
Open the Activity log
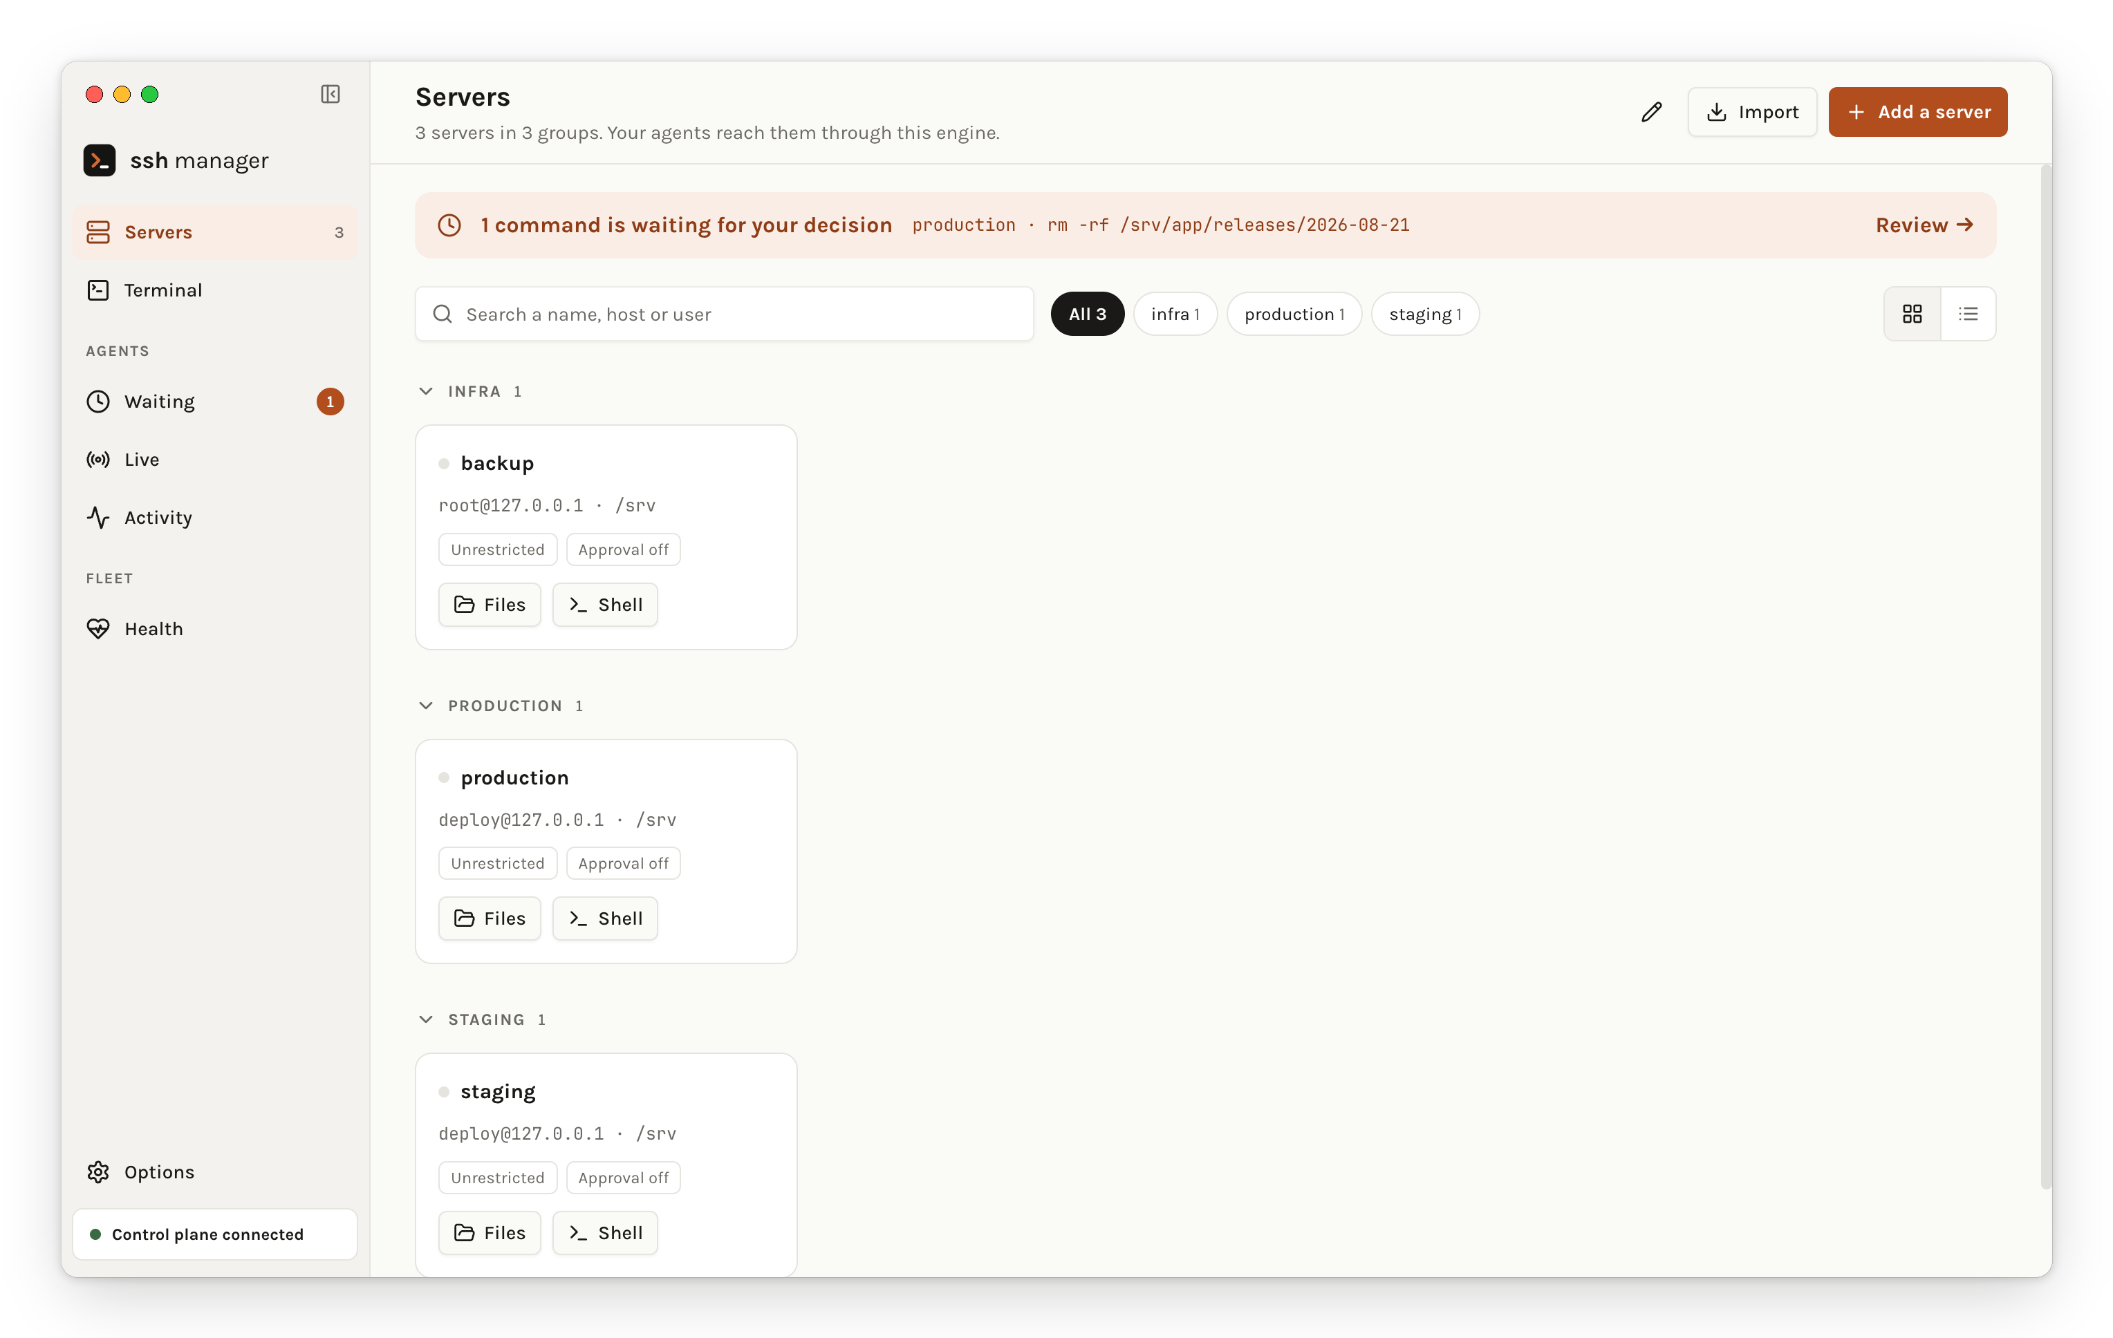[x=215, y=517]
